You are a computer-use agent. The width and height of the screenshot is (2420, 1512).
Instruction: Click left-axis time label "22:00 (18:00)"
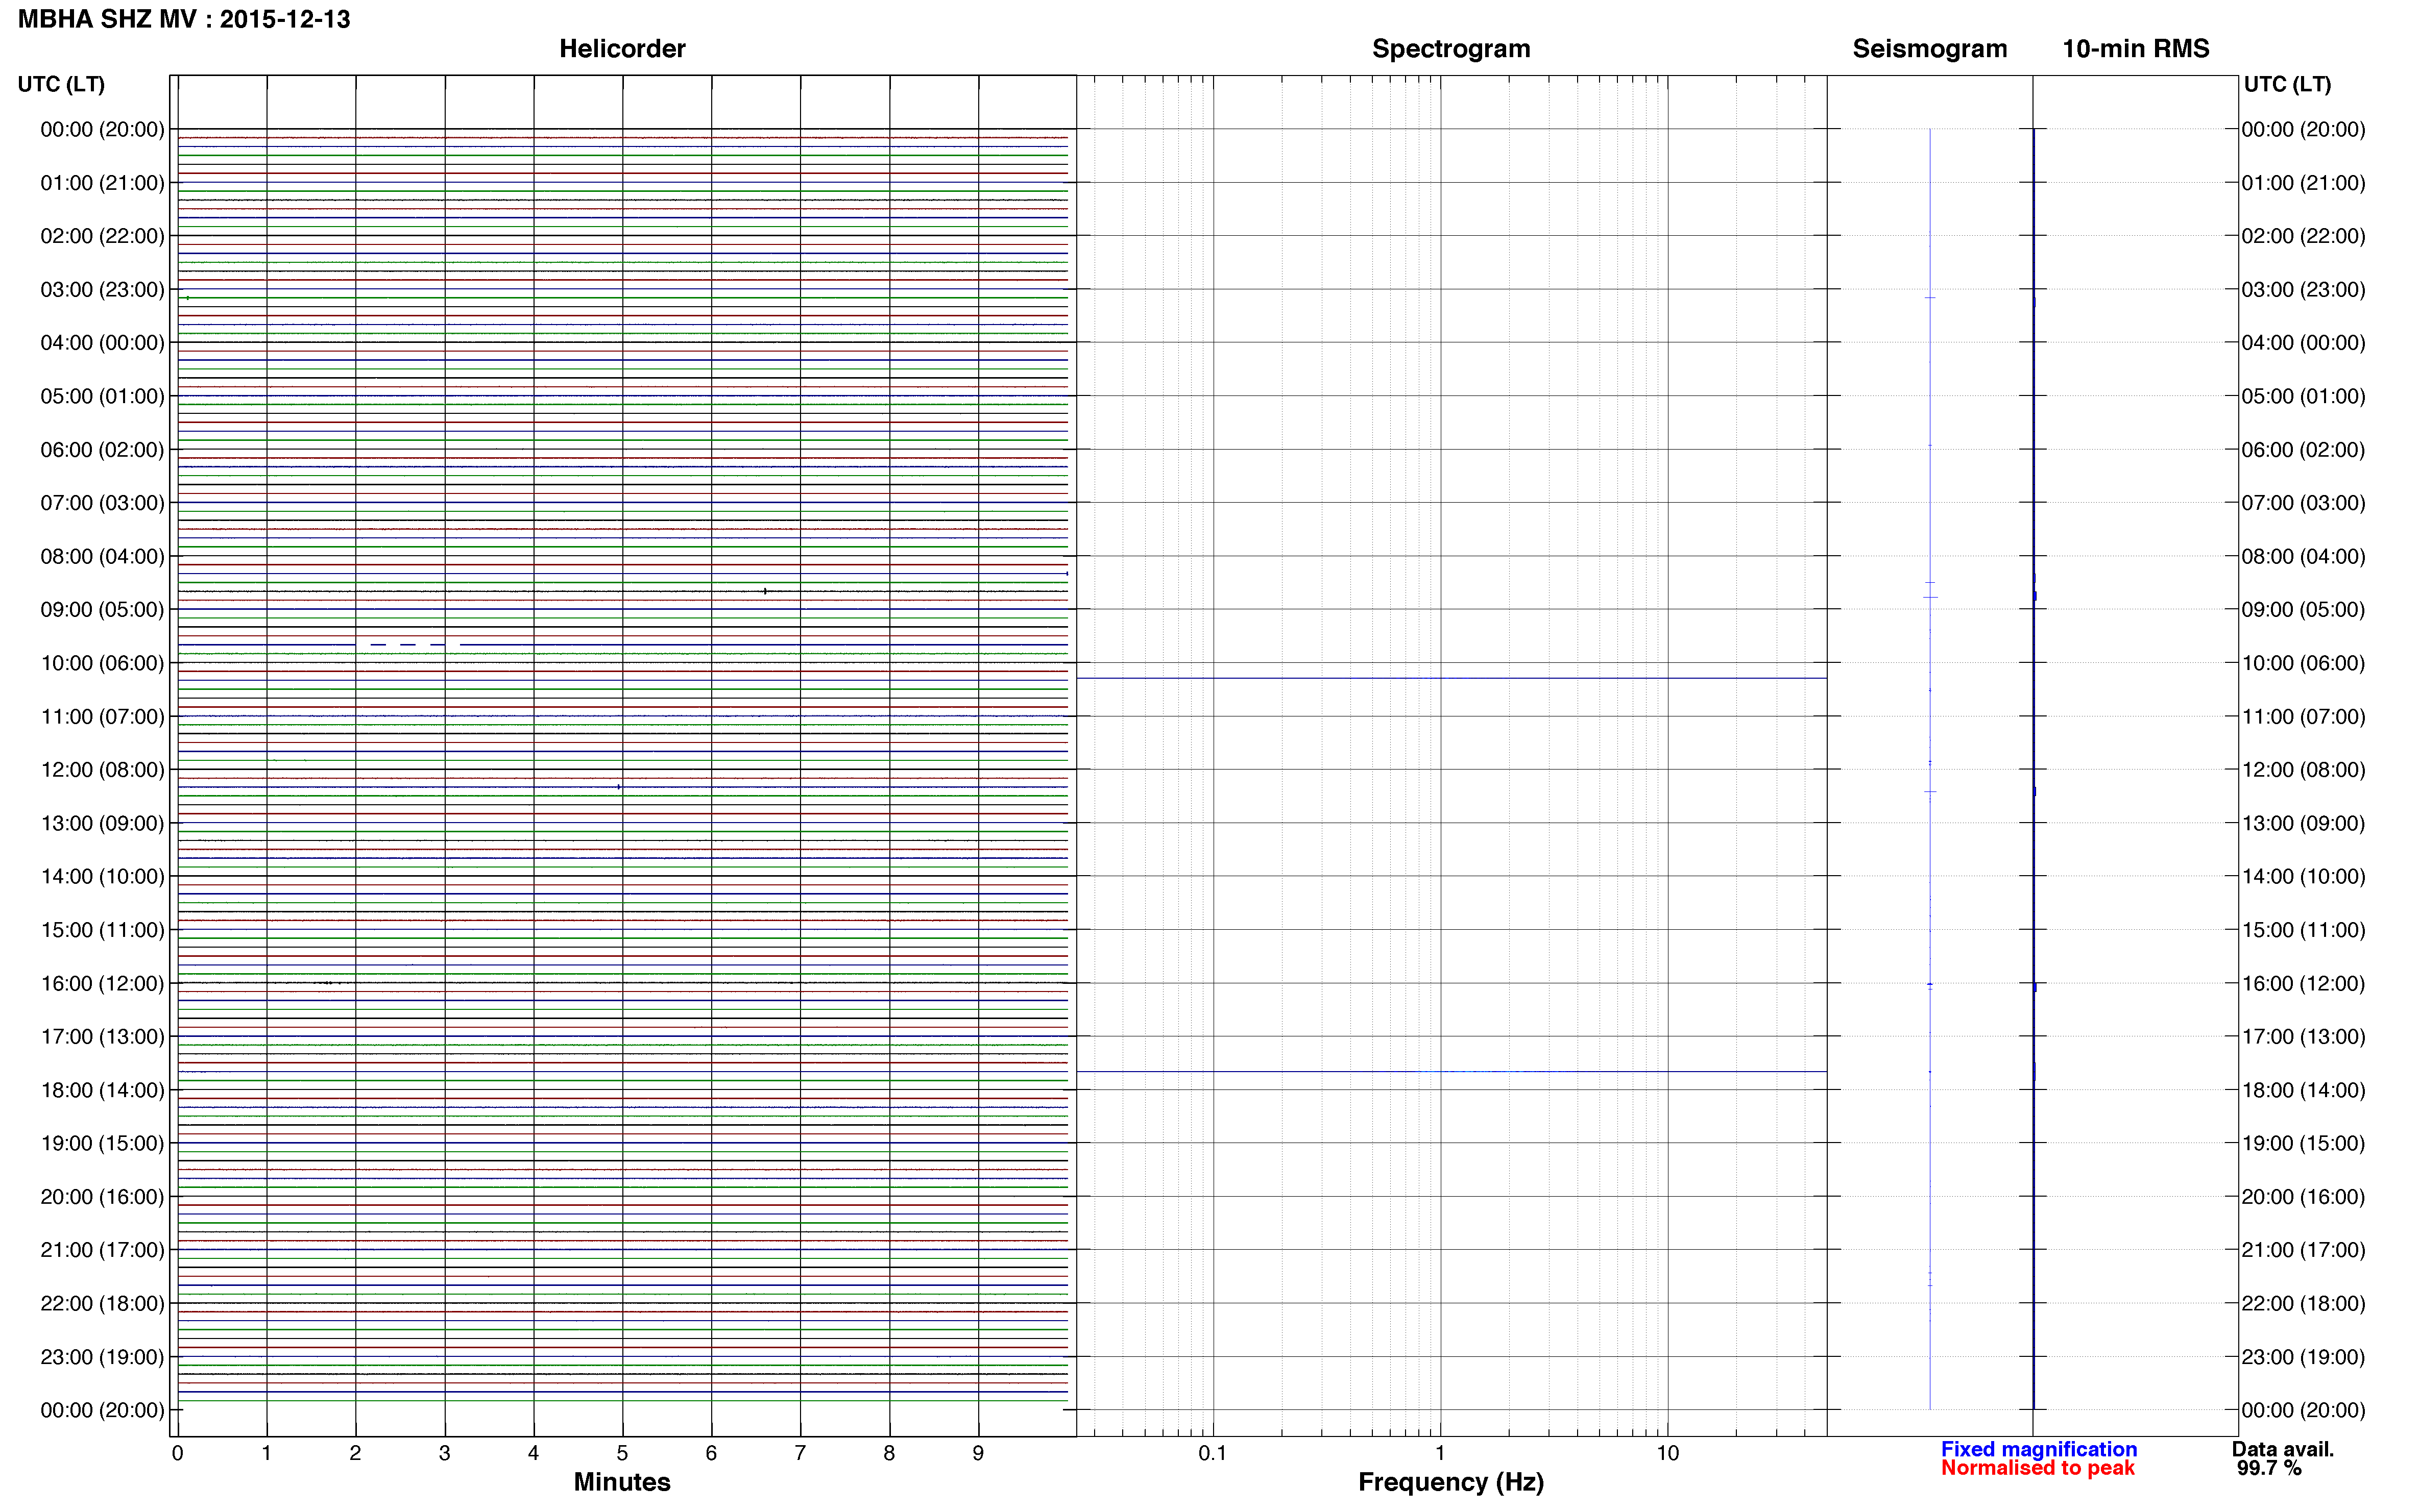click(102, 1303)
